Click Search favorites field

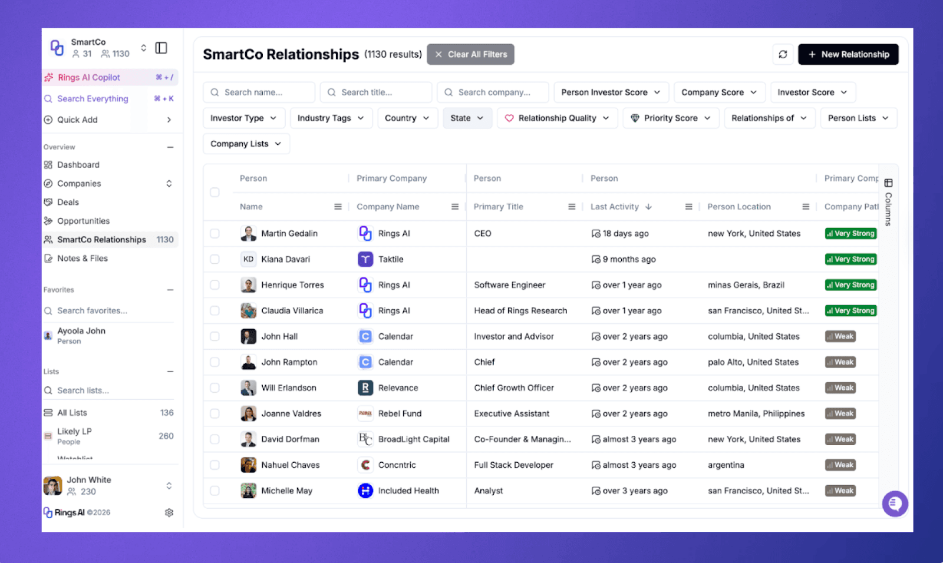109,310
